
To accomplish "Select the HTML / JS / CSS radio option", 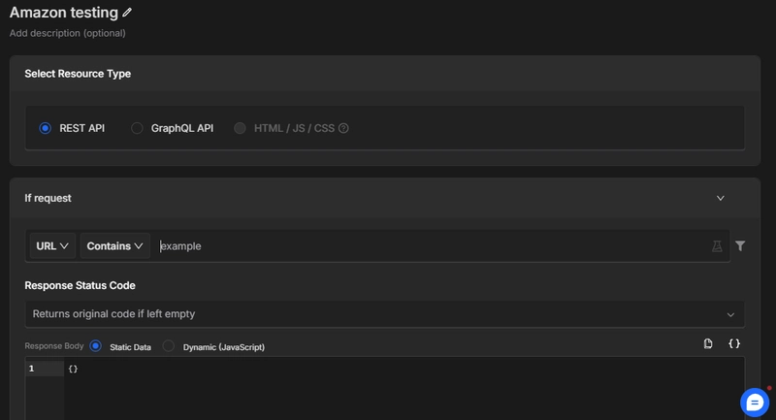I will click(240, 128).
